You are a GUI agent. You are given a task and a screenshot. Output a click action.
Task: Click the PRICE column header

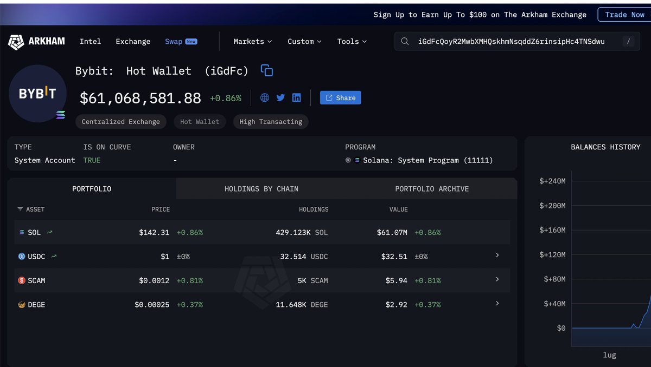tap(161, 209)
